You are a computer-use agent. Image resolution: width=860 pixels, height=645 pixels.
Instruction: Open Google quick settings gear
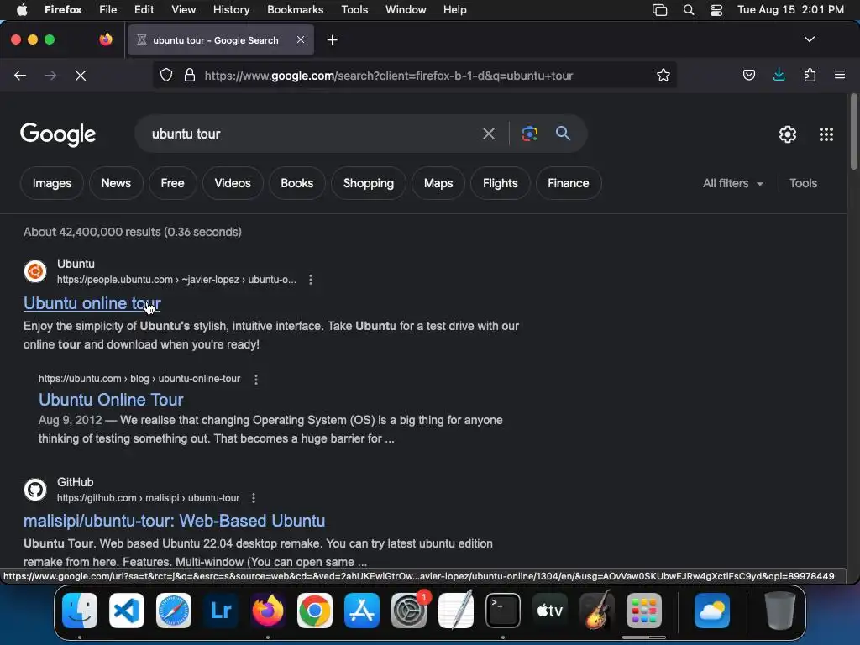788,134
